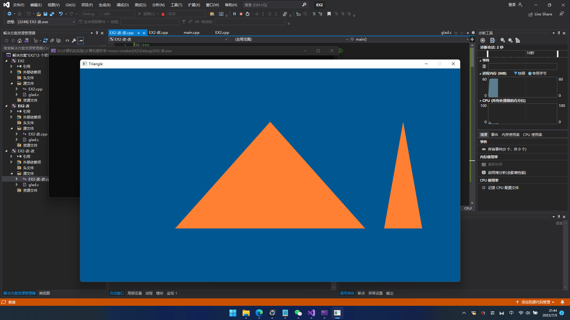
Task: Collapse the 进程内存 (MB) graph section
Action: point(480,73)
